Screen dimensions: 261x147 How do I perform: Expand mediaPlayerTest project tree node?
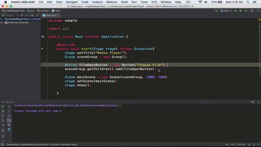coord(2,19)
